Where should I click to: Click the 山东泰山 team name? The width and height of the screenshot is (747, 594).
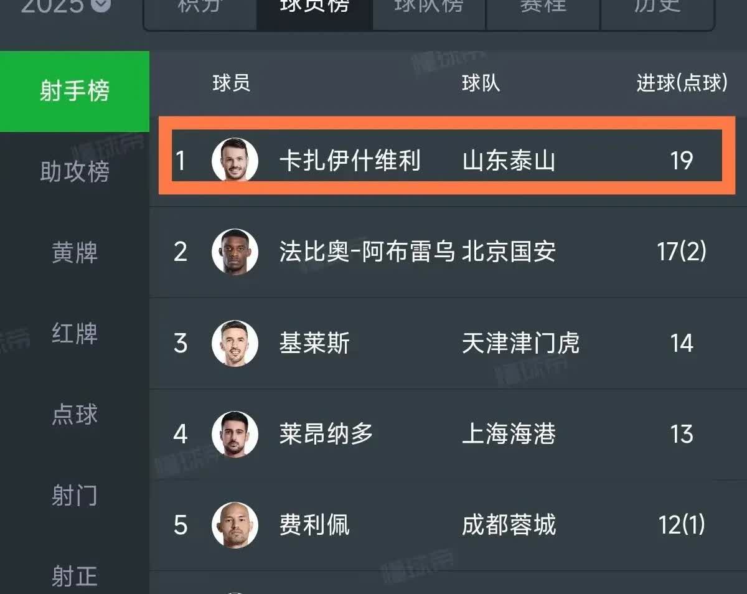pyautogui.click(x=509, y=161)
